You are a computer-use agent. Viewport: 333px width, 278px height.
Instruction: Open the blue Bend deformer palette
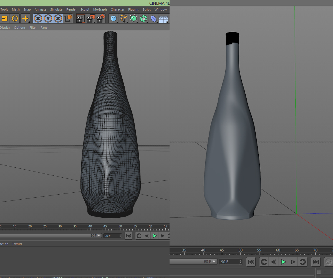153,19
